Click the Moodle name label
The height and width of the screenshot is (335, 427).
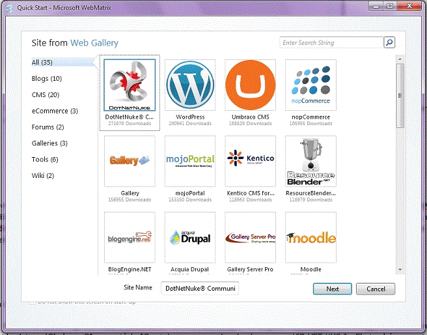point(310,269)
